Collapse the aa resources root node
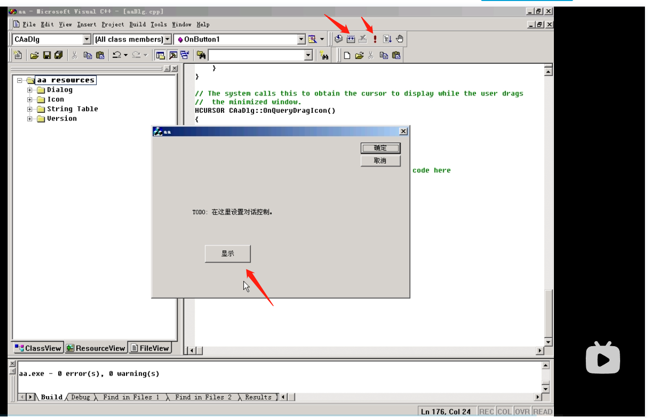The height and width of the screenshot is (418, 650). click(19, 80)
